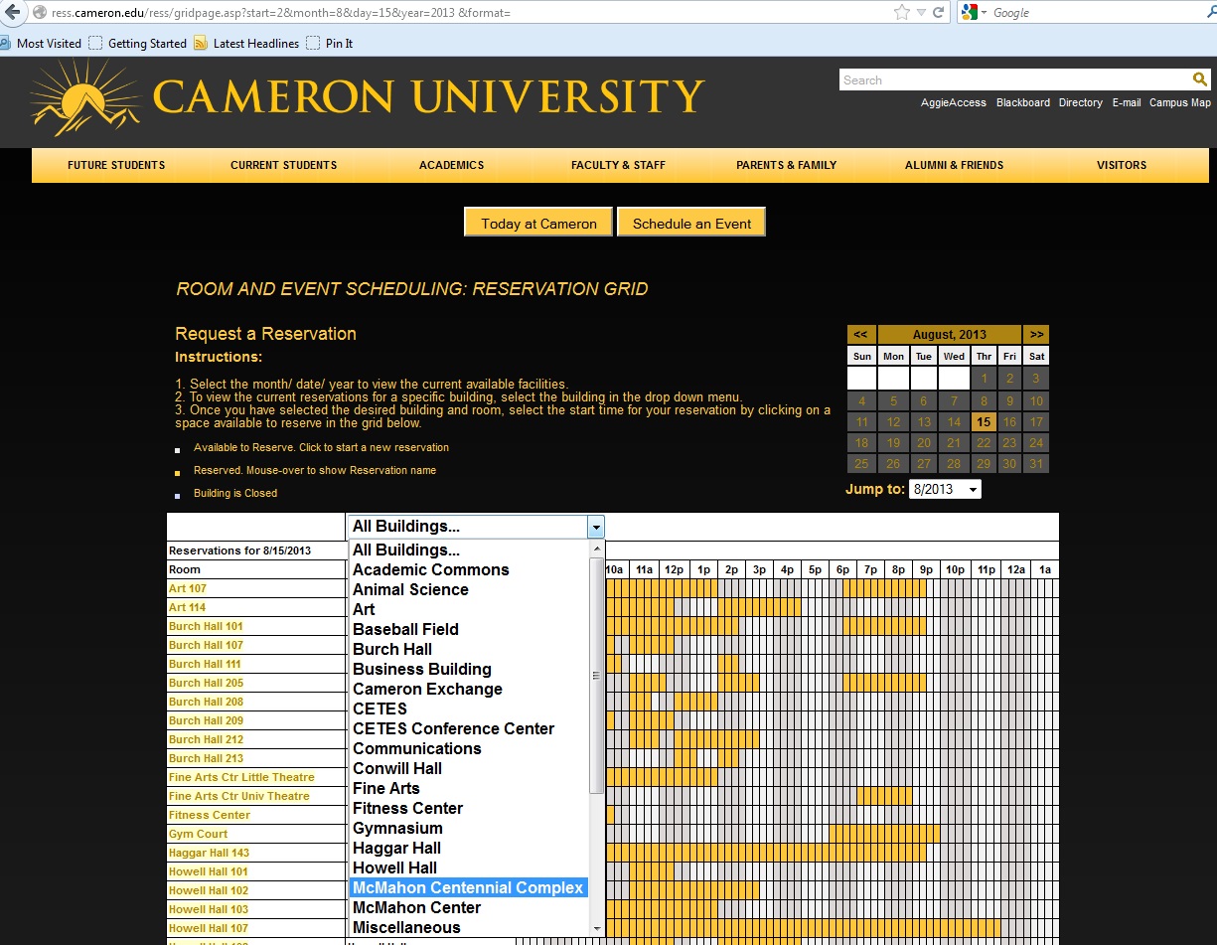The width and height of the screenshot is (1217, 945).
Task: Pick McMahon Center in the building list
Action: [x=468, y=907]
